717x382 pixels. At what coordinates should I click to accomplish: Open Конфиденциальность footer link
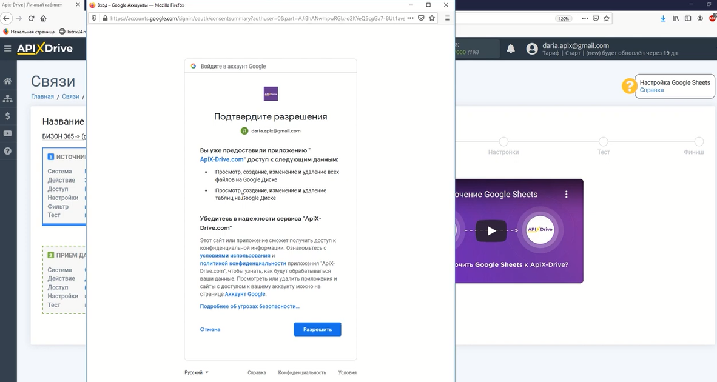(x=302, y=372)
